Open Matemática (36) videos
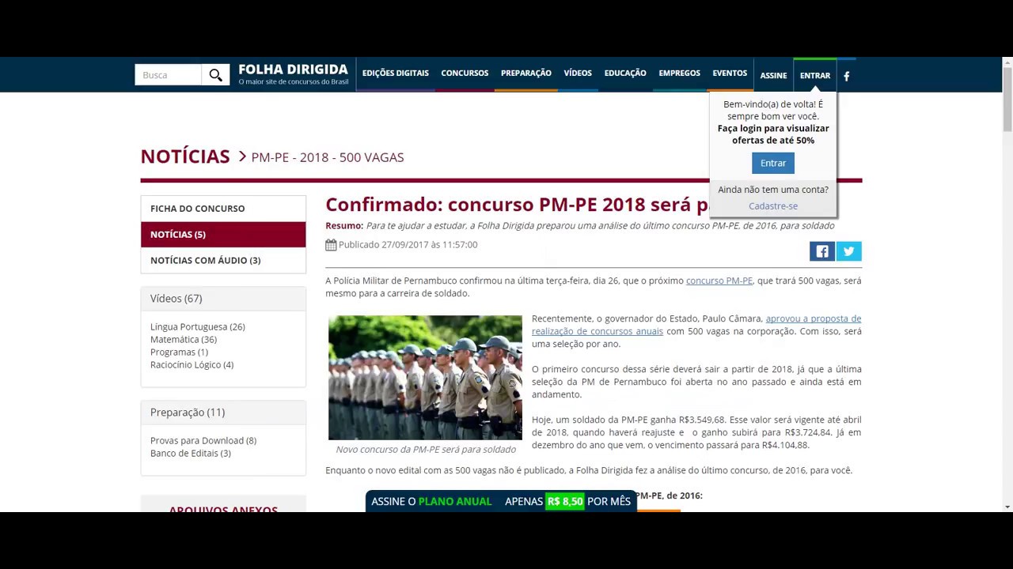Image resolution: width=1013 pixels, height=569 pixels. [184, 339]
